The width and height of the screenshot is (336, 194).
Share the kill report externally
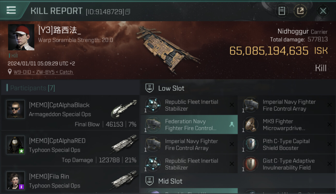(300, 11)
